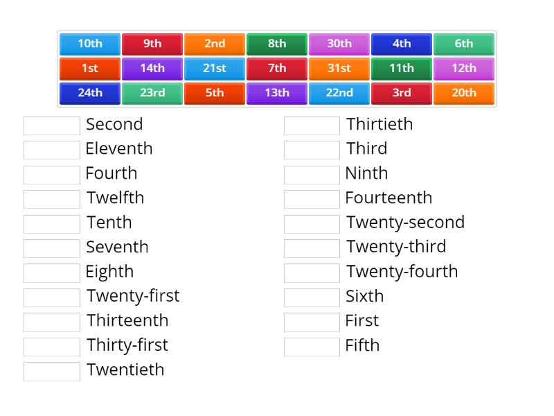Image resolution: width=554 pixels, height=416 pixels.
Task: Select the purple 14th tile
Action: pyautogui.click(x=152, y=68)
